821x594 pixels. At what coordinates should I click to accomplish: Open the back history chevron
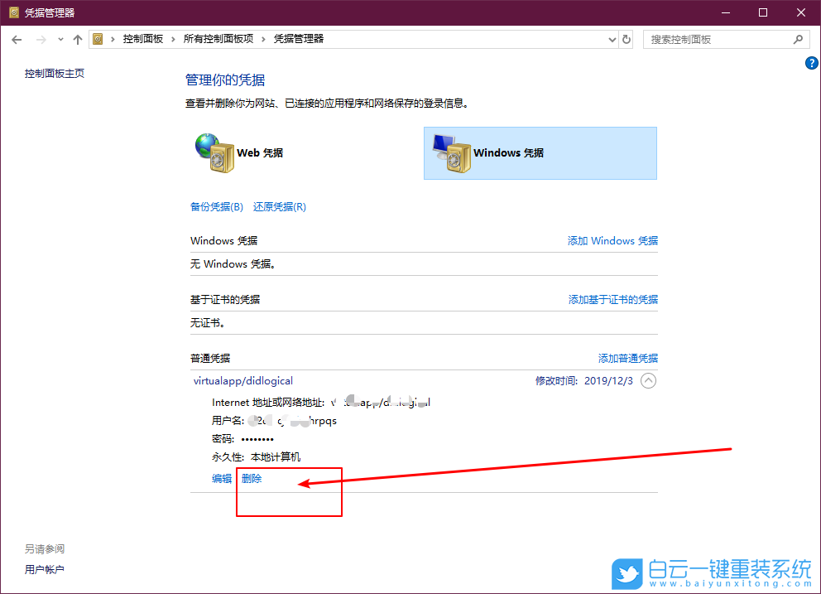coord(59,39)
